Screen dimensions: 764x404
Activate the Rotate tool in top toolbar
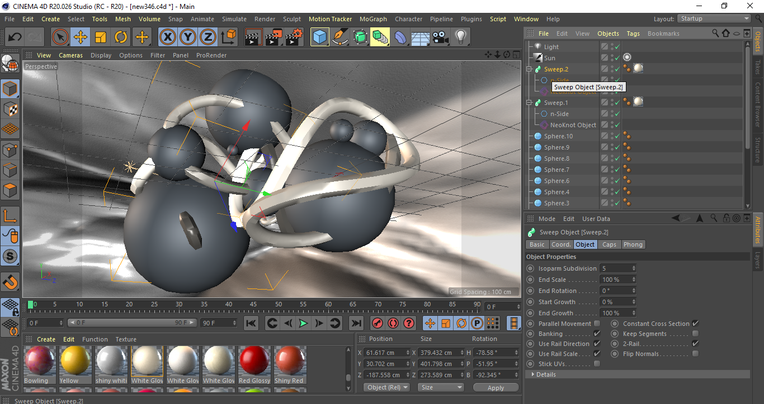coord(121,37)
